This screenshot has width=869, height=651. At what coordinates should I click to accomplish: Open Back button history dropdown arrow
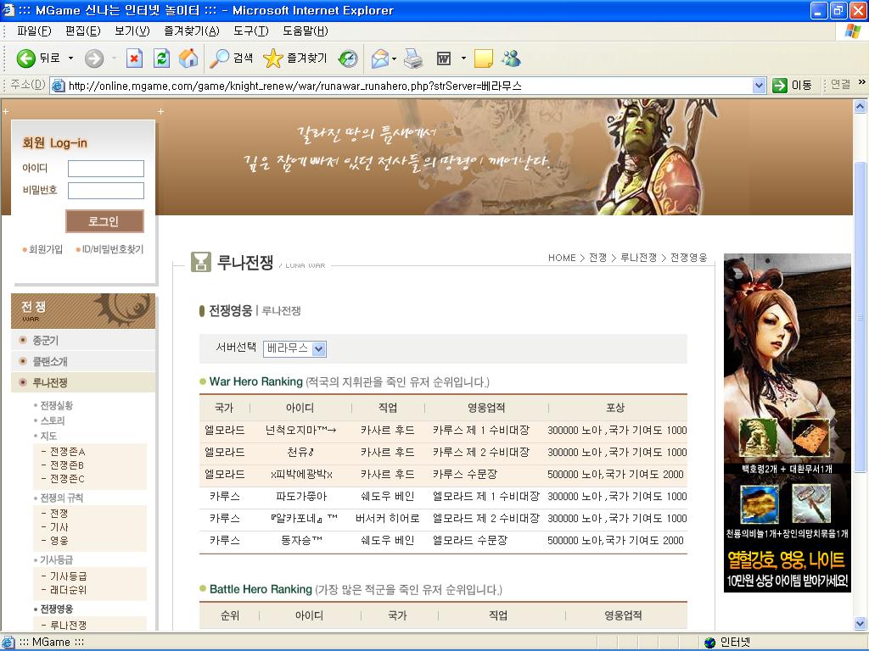[x=70, y=58]
